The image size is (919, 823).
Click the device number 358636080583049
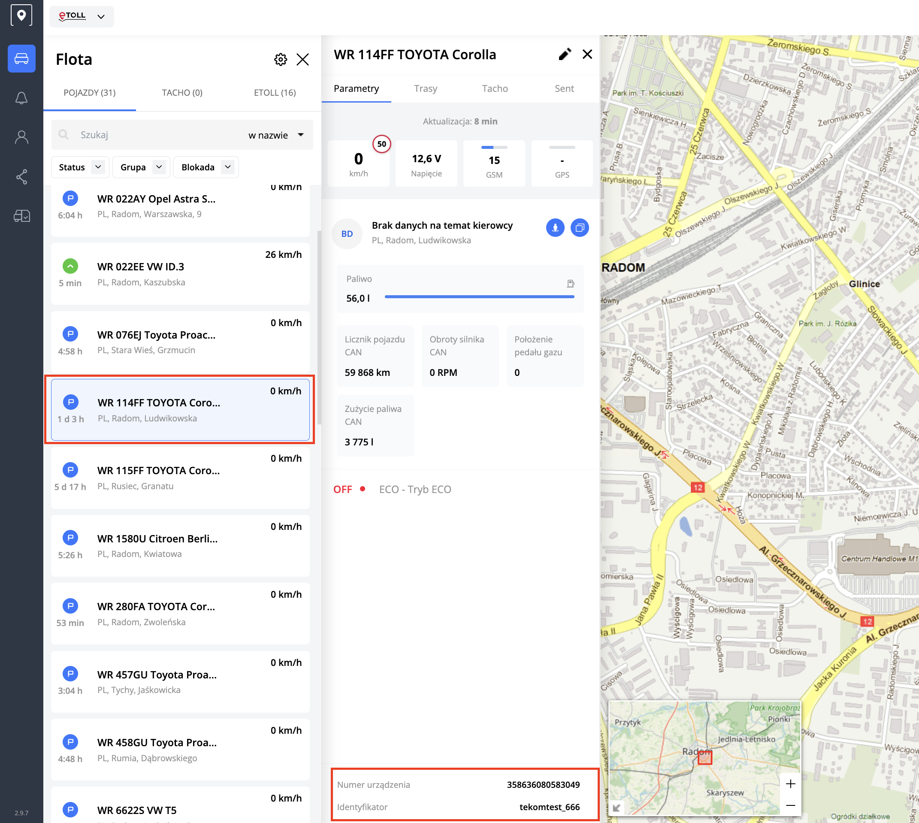543,784
